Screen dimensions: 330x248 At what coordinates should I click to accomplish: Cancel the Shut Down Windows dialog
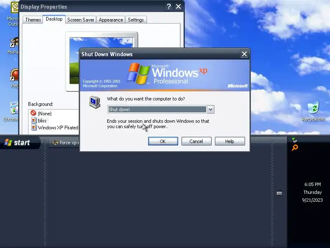(x=196, y=141)
